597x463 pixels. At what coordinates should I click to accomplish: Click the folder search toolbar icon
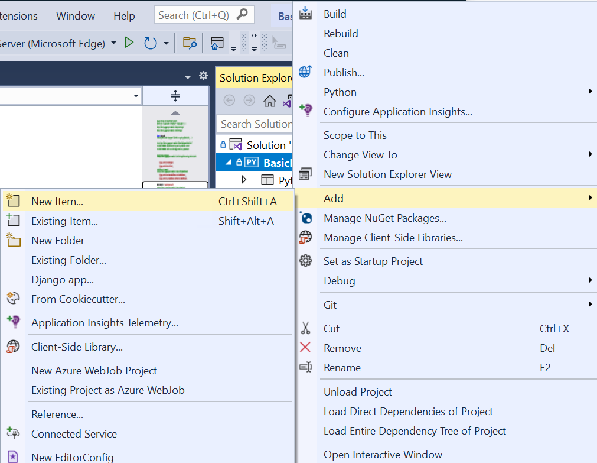point(189,43)
